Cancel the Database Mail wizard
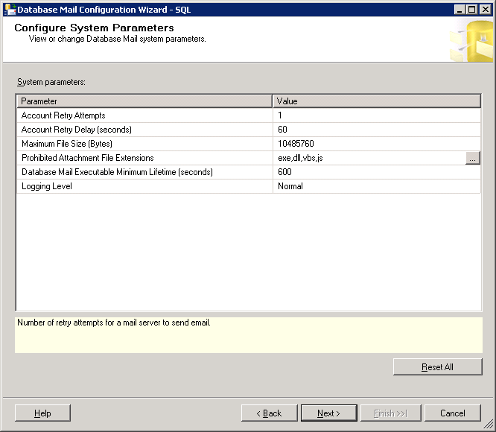Screen dimensions: 496x432 click(x=452, y=413)
